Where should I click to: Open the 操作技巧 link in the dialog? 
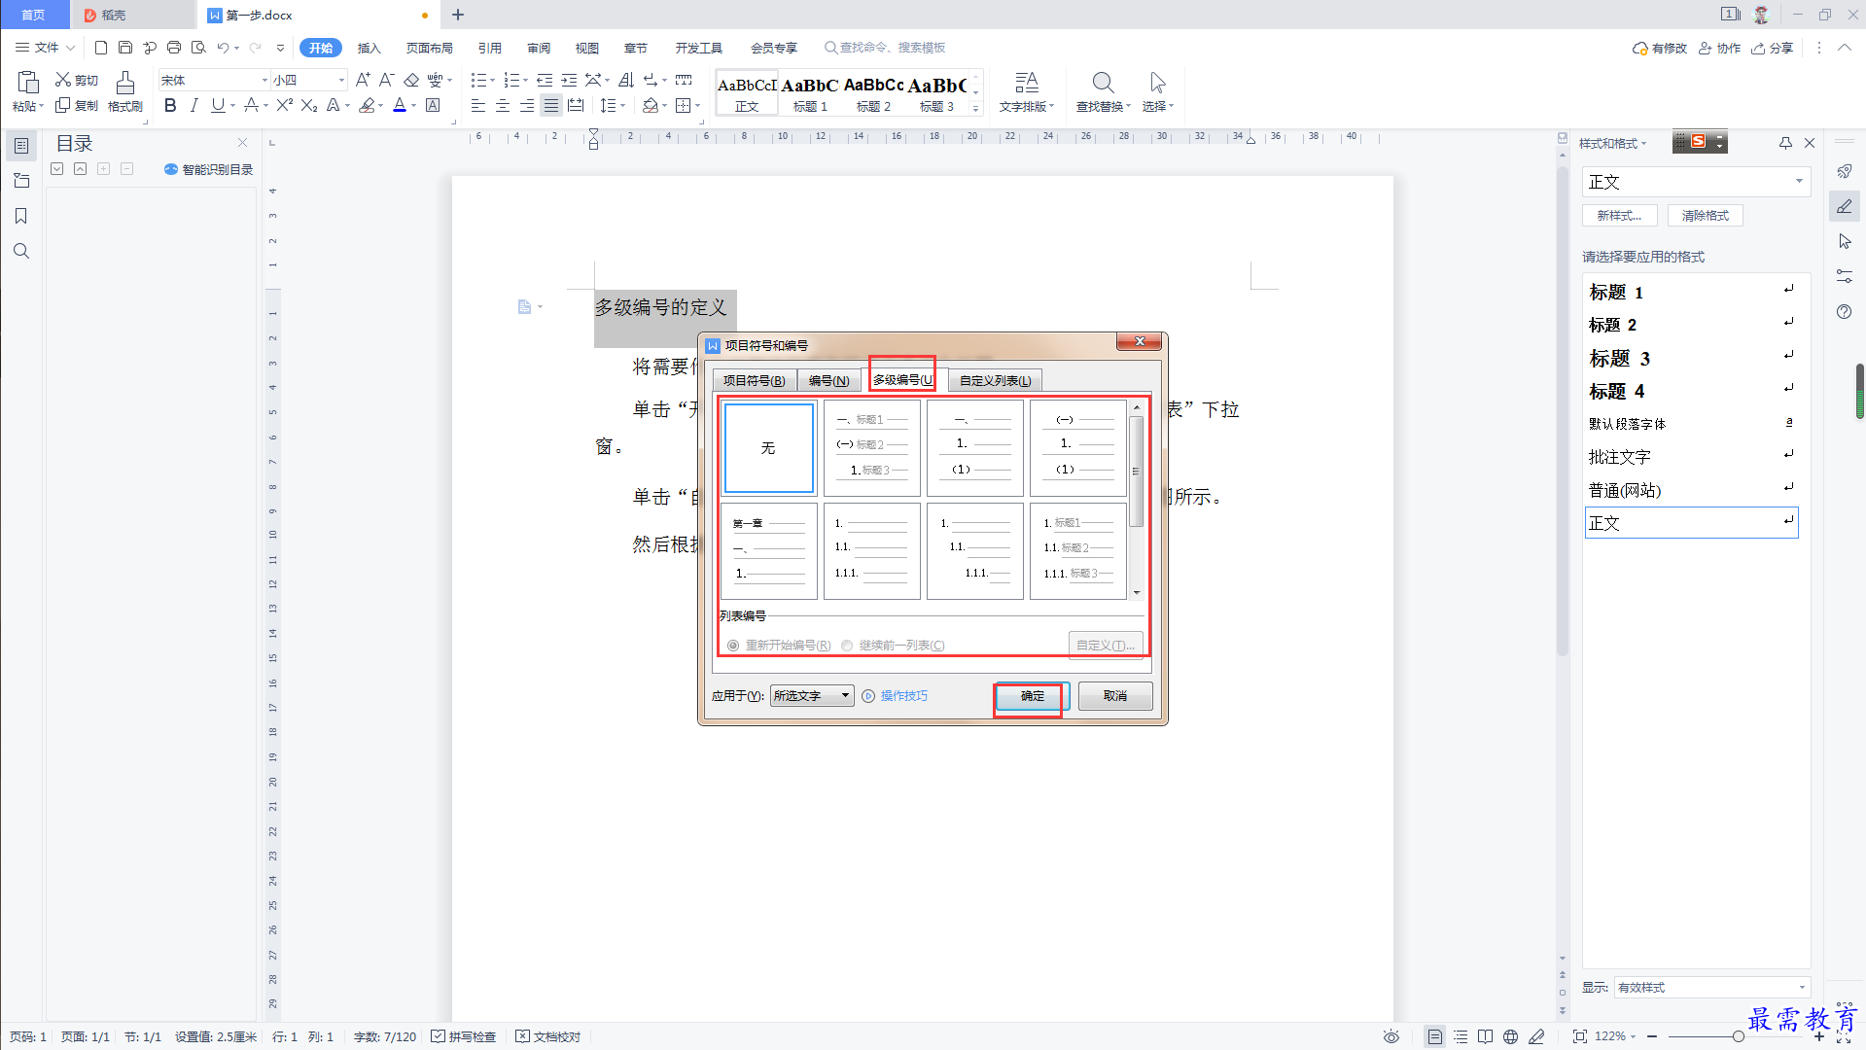point(903,696)
